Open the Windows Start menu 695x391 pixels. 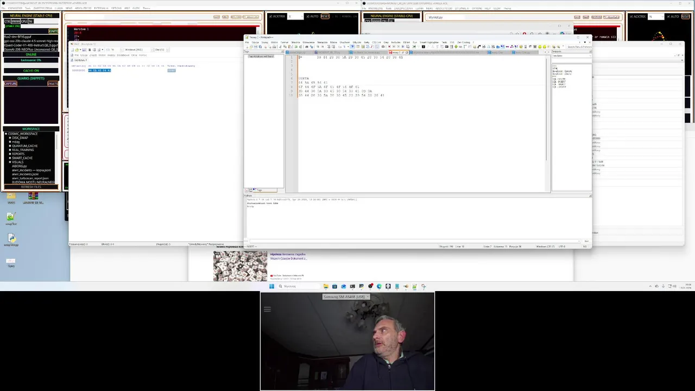[x=271, y=286]
